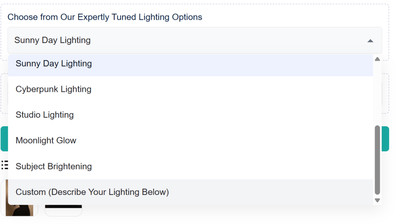The width and height of the screenshot is (398, 224).
Task: Open the black thumbnail below the dropdown list
Action: pos(63,210)
